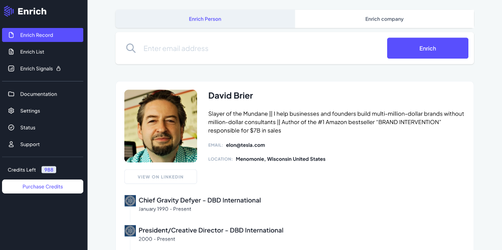Click the Enrich brand name text
The image size is (502, 250).
coord(32,11)
